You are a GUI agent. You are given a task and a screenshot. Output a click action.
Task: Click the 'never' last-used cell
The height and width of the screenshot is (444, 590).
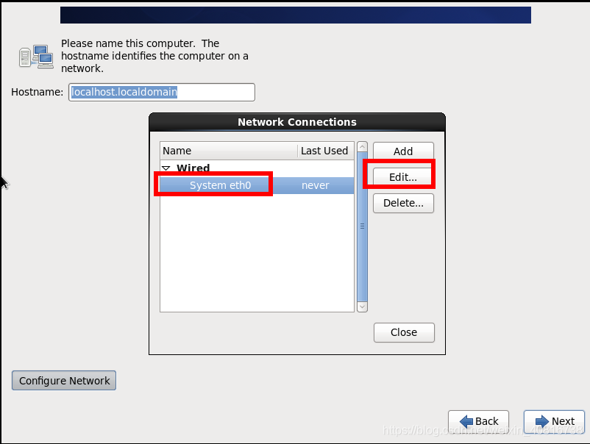[316, 185]
